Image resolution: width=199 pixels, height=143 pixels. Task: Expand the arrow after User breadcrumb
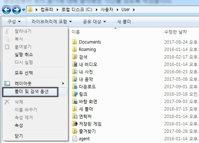(134, 10)
